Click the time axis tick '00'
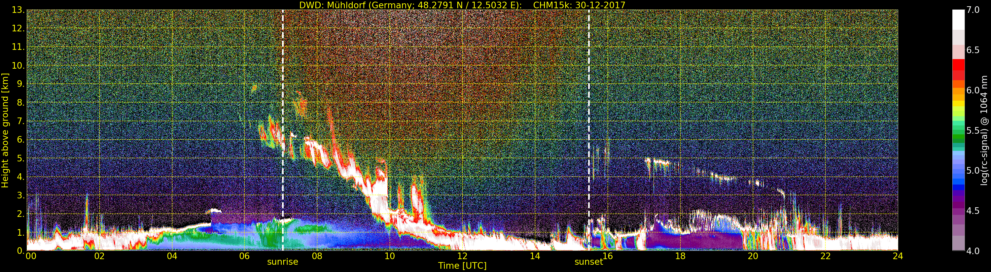The height and width of the screenshot is (272, 991). pyautogui.click(x=31, y=256)
